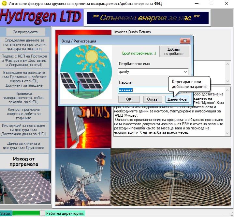Click the Отказ cancel button
Viewport: 234px width, 217px height.
(x=152, y=99)
